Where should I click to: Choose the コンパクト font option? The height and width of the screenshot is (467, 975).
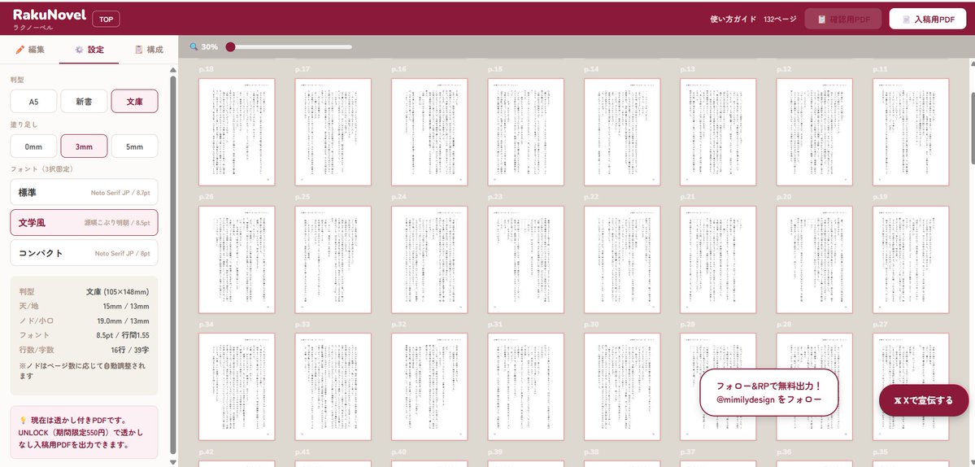84,253
